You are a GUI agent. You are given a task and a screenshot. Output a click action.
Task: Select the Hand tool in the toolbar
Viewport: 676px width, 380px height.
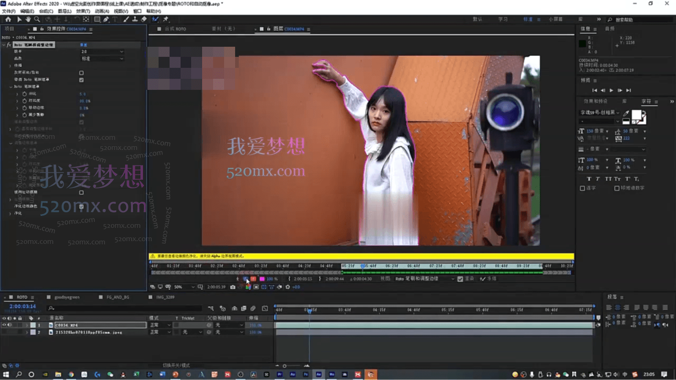(x=28, y=19)
